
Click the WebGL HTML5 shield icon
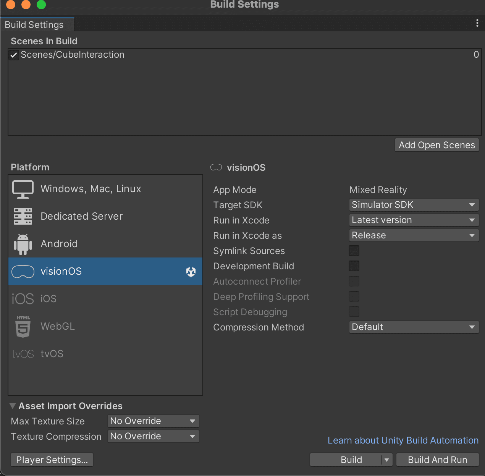click(23, 327)
